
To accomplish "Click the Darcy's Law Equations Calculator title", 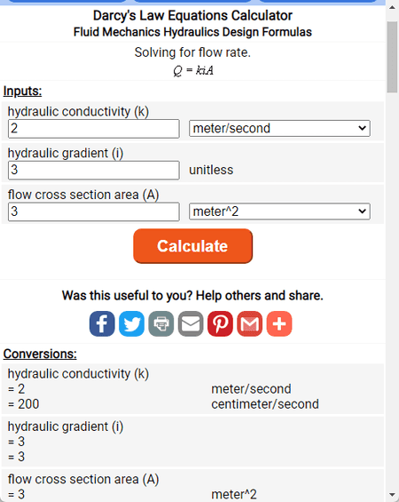I will [192, 15].
